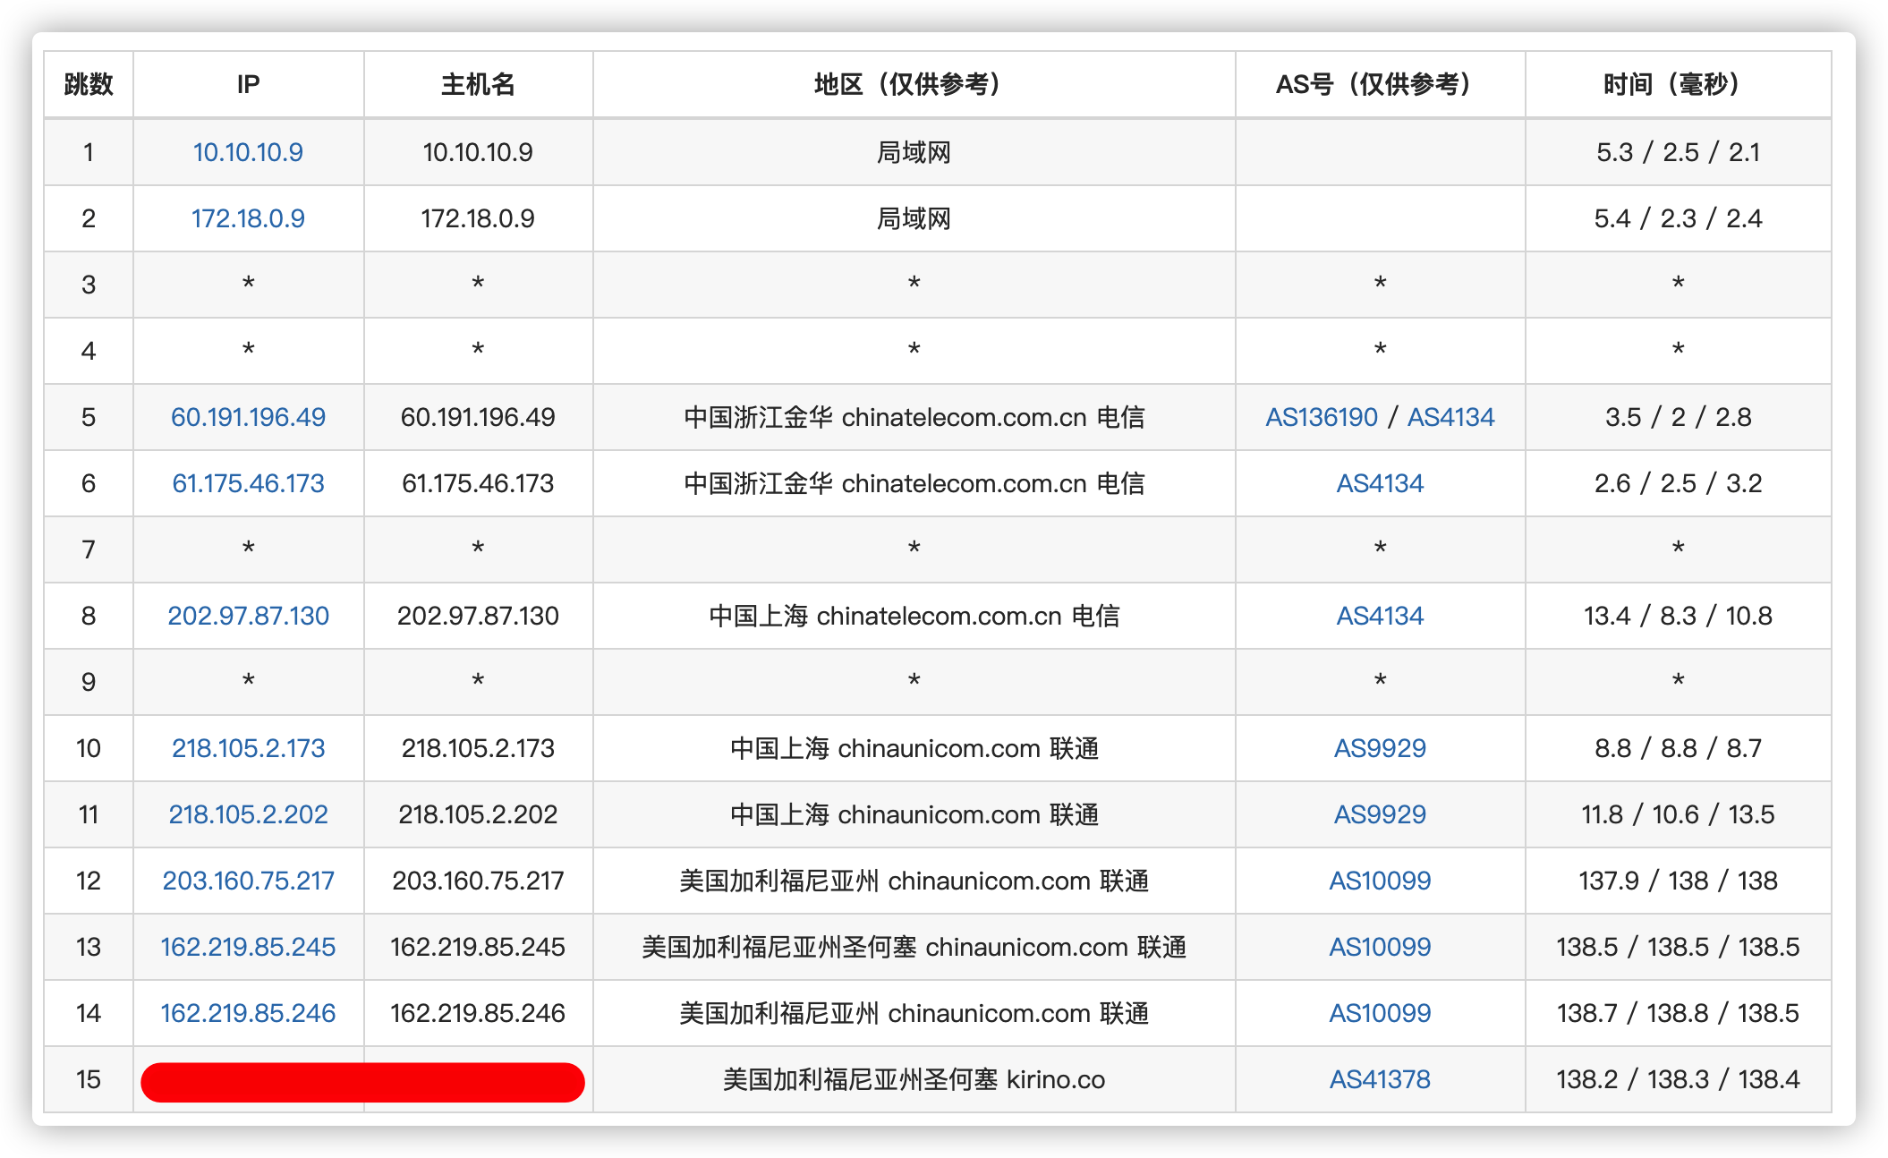Click IP link 218.105.2.202
The width and height of the screenshot is (1888, 1158).
tap(248, 814)
